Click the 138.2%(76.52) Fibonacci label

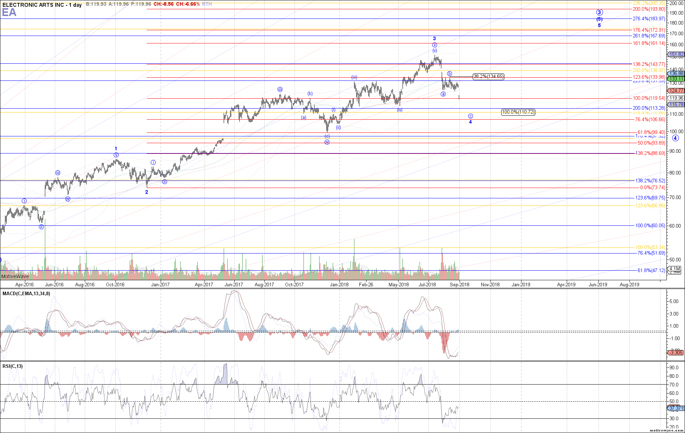[x=650, y=181]
